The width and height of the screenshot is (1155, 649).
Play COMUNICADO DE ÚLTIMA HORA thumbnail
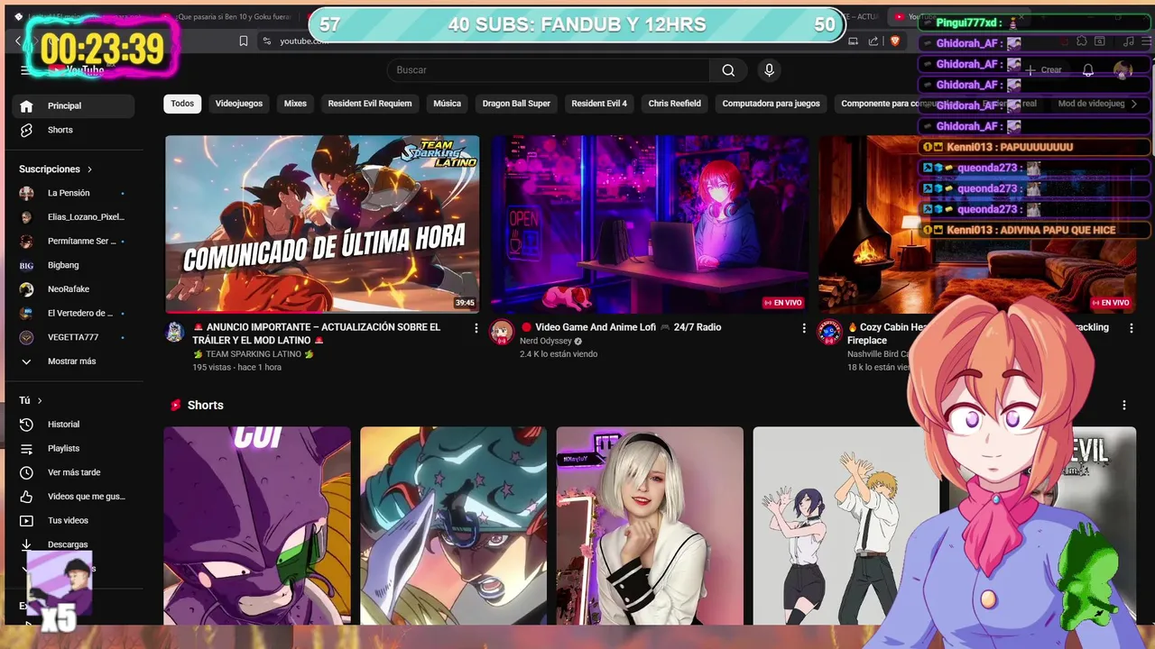(x=322, y=224)
